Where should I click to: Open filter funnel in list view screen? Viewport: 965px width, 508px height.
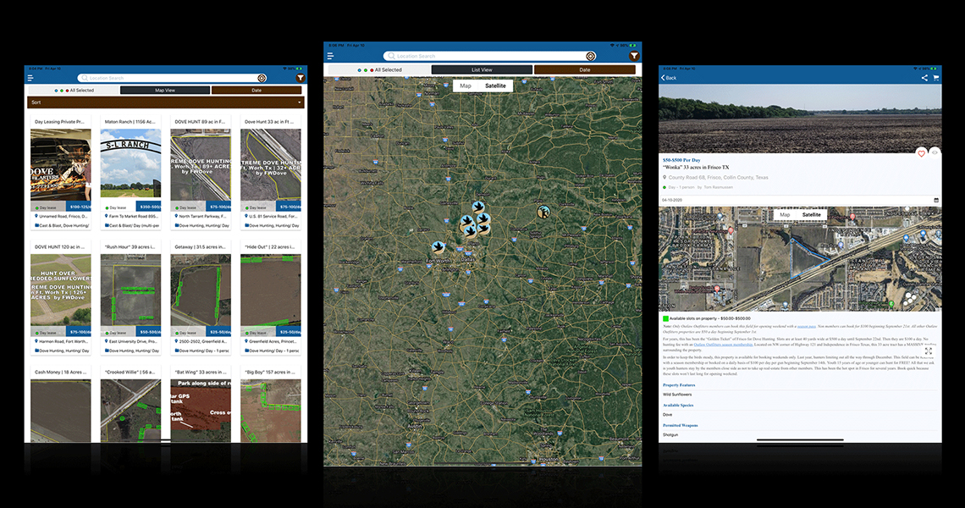[300, 78]
